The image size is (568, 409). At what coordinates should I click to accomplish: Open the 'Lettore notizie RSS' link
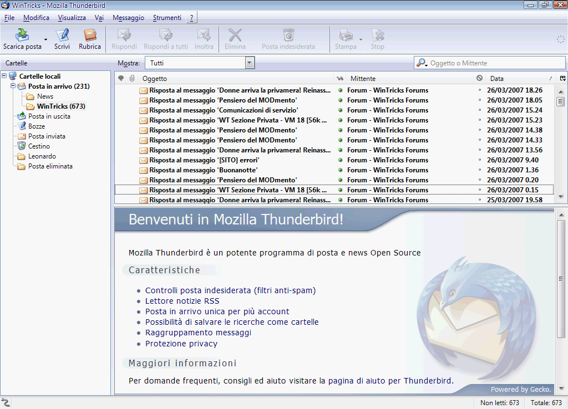[182, 301]
